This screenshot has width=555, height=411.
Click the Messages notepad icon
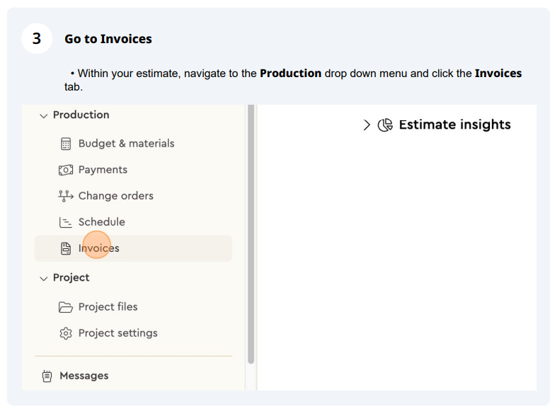pyautogui.click(x=47, y=376)
